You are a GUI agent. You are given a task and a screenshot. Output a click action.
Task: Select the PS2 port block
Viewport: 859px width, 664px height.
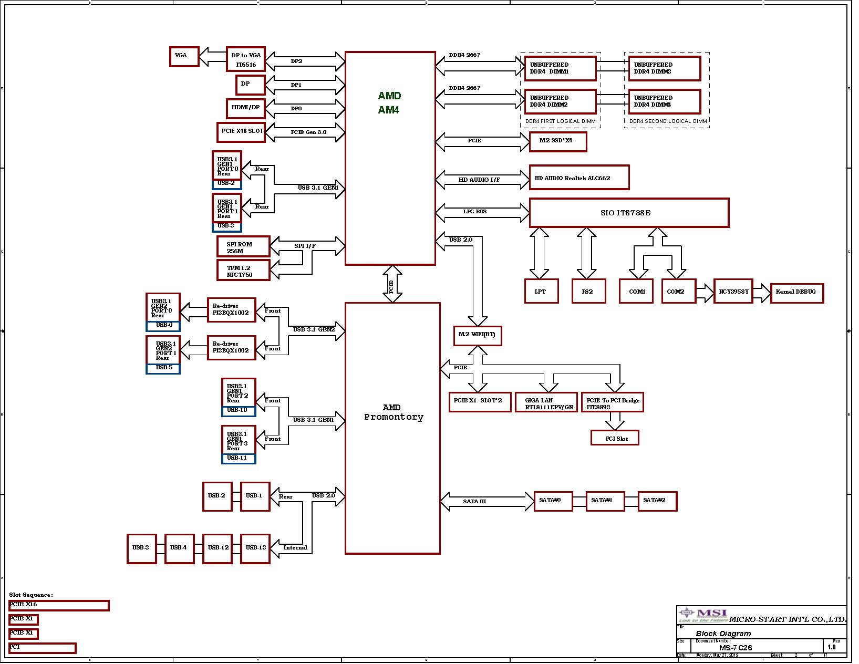[588, 291]
